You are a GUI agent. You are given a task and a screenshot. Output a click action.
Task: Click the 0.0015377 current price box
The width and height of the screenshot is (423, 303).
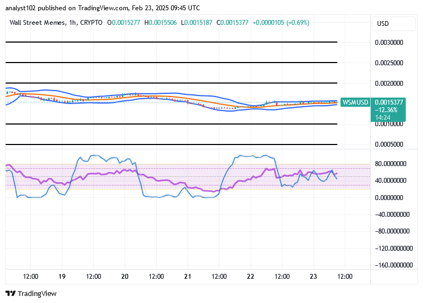pos(389,102)
